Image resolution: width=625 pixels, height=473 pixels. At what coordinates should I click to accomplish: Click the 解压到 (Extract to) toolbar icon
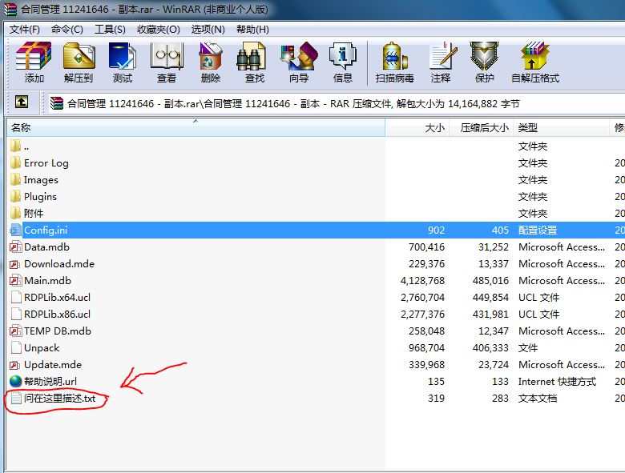pyautogui.click(x=79, y=56)
